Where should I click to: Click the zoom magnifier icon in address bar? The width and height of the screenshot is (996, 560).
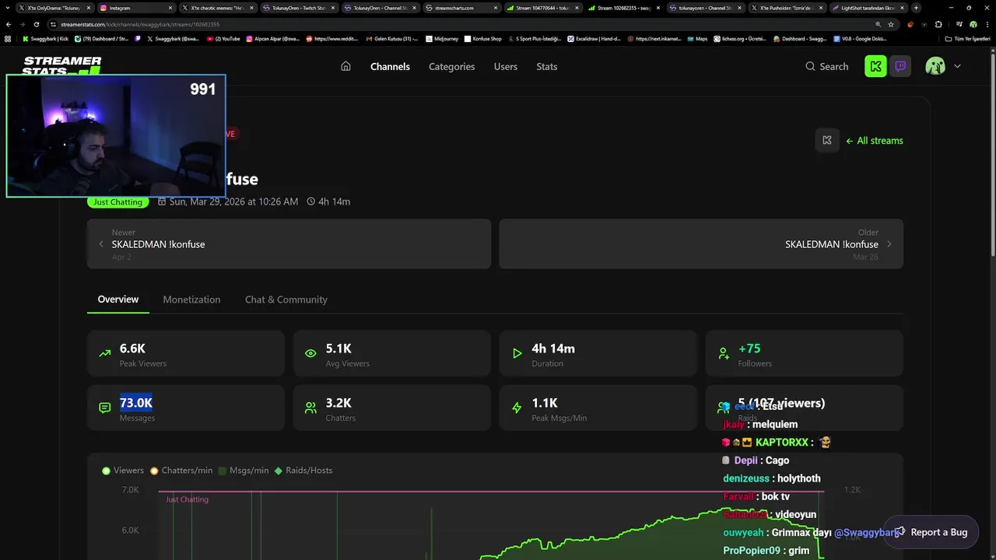pyautogui.click(x=878, y=24)
